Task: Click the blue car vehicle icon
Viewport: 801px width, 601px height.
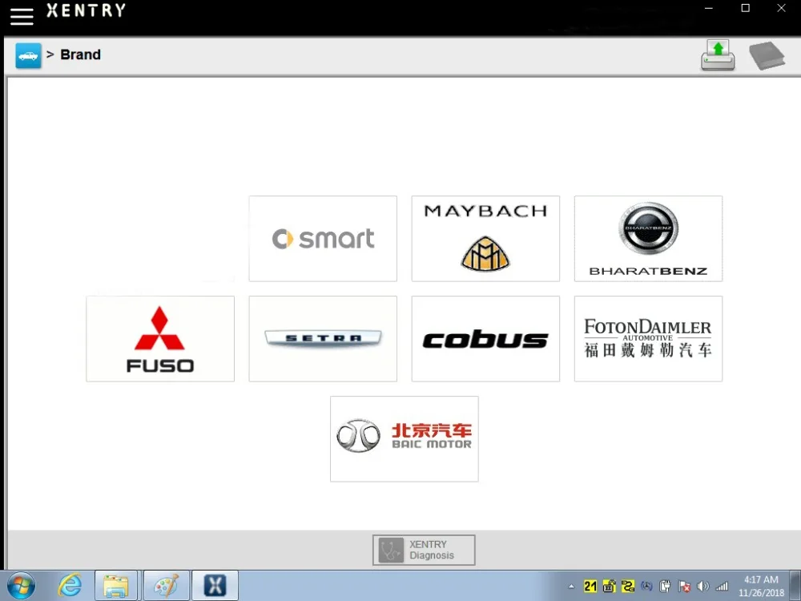Action: click(x=28, y=55)
